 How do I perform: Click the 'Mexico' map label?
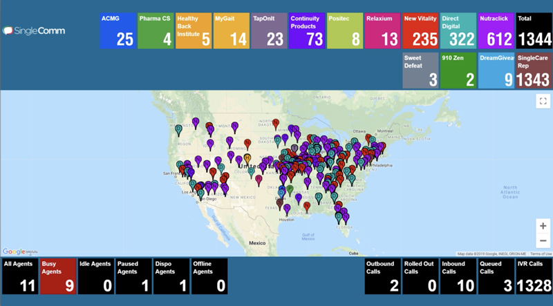pos(257,243)
